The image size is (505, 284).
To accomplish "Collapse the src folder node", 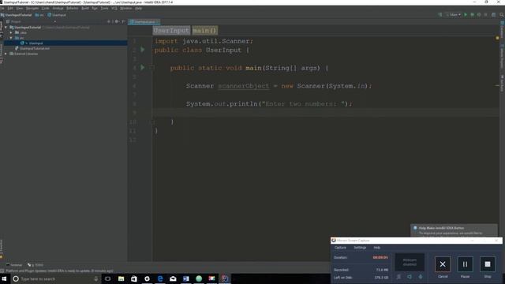I will click(x=11, y=38).
